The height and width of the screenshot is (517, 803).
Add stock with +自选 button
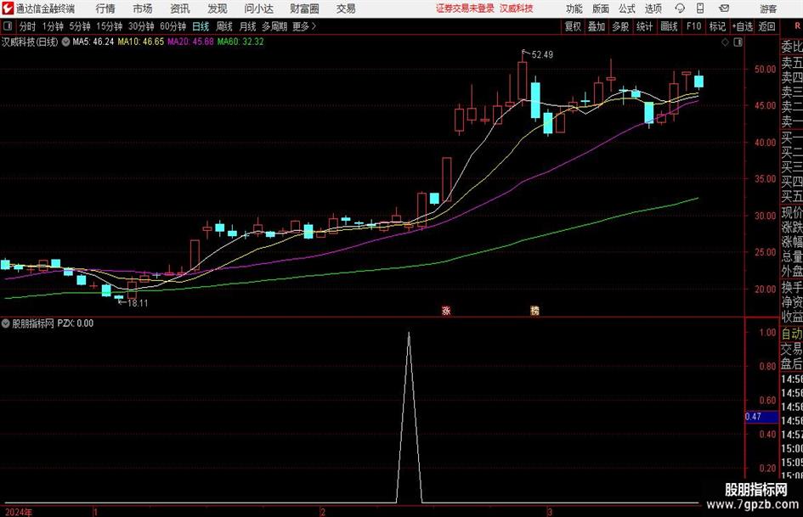pos(743,26)
